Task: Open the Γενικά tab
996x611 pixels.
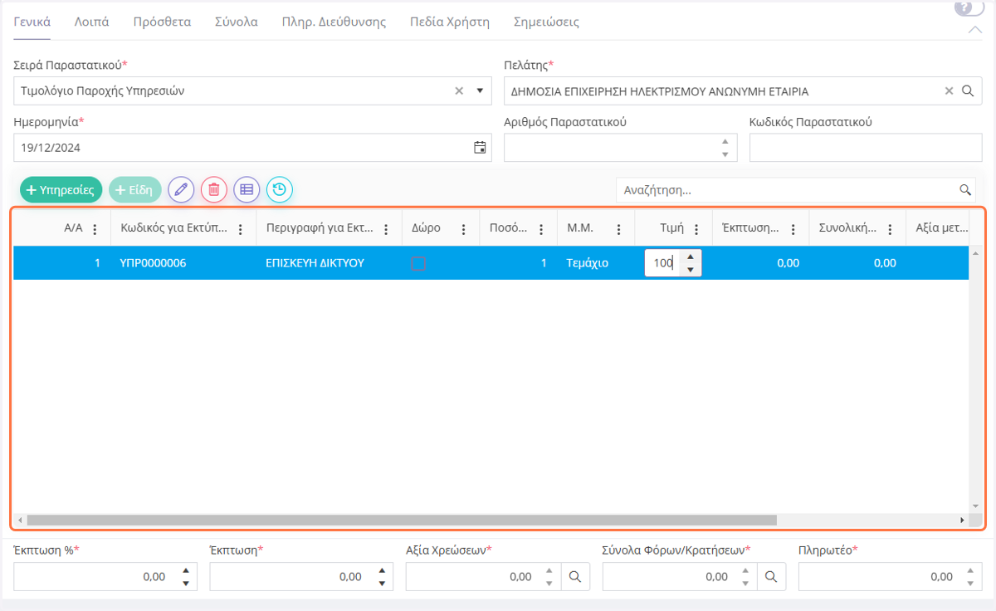Action: click(x=32, y=22)
